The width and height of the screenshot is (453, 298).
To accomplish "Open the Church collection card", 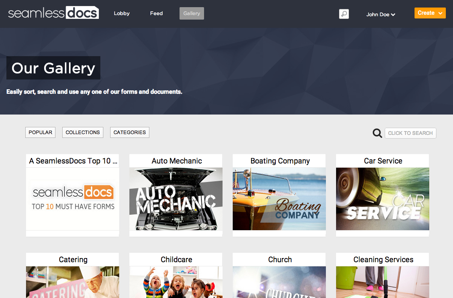I will click(279, 275).
